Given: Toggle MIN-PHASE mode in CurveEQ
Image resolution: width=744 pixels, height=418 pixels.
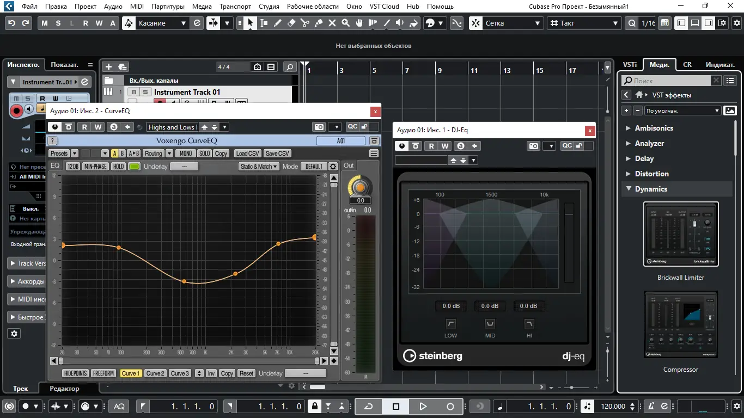Looking at the screenshot, I should pos(95,167).
